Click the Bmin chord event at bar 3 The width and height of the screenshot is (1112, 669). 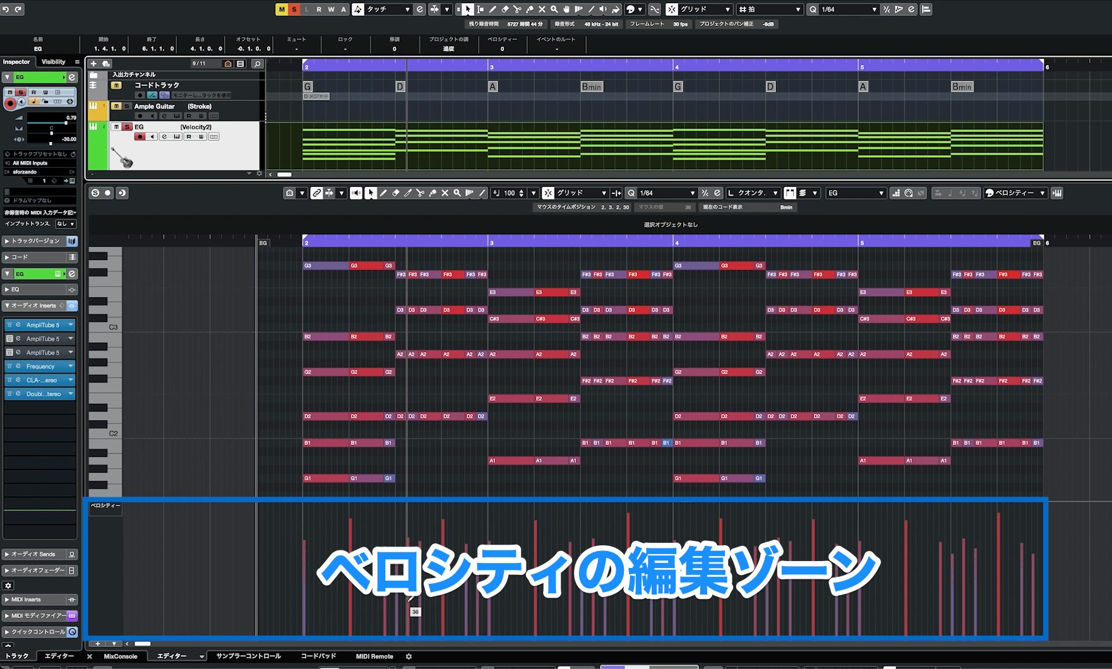[592, 86]
